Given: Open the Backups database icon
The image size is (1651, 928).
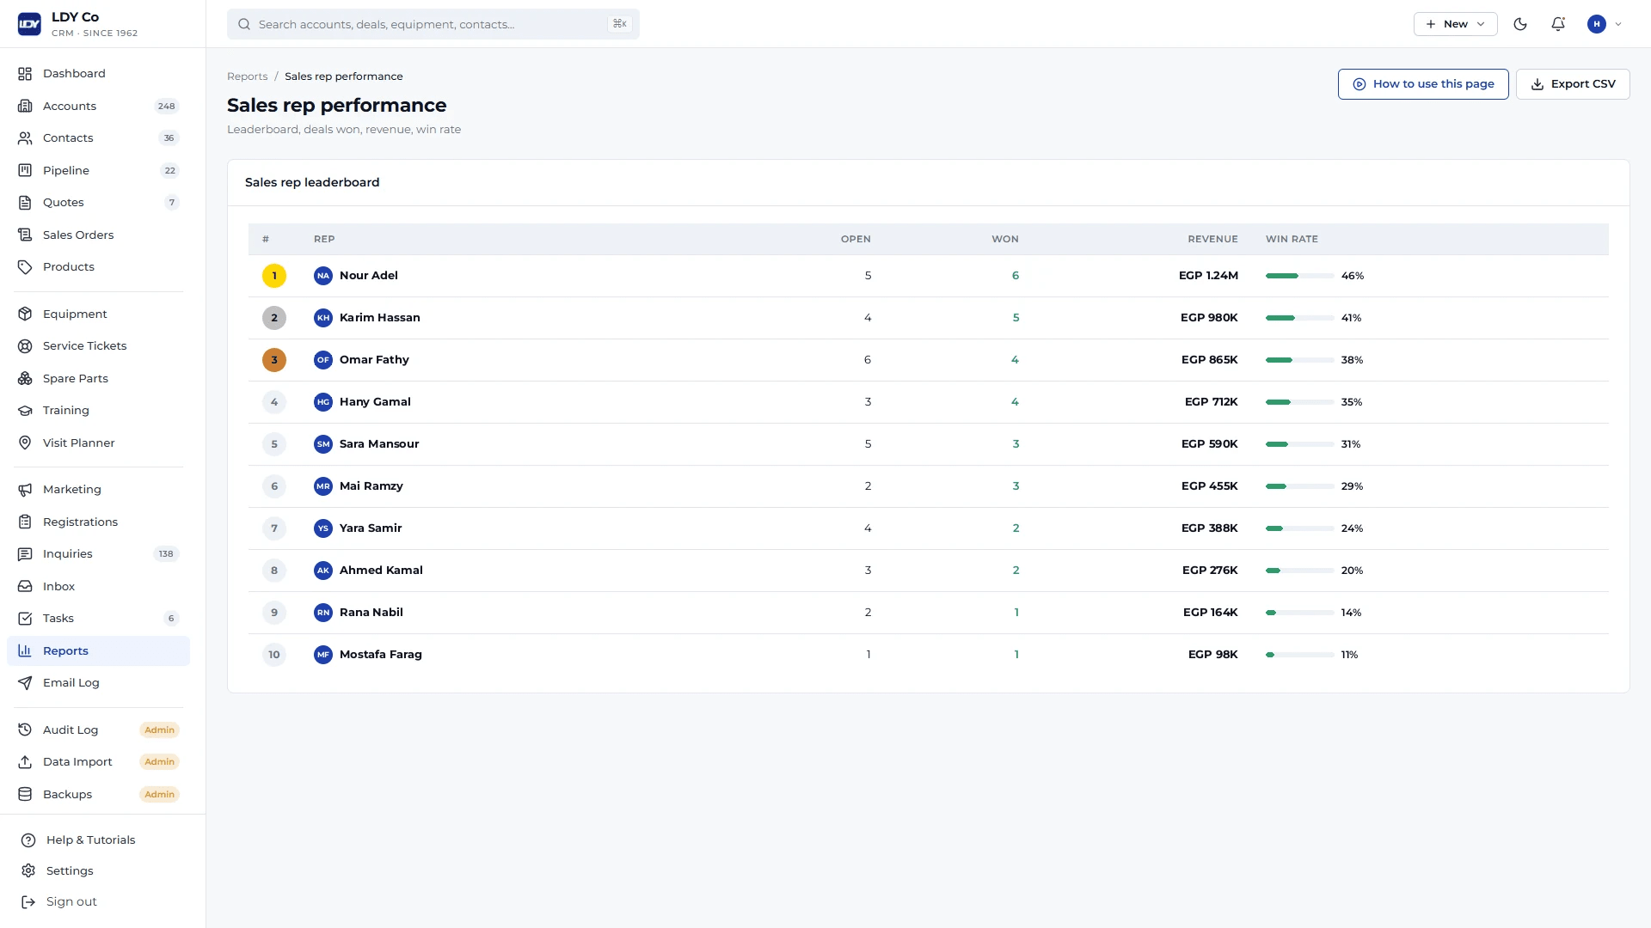Looking at the screenshot, I should pos(25,794).
